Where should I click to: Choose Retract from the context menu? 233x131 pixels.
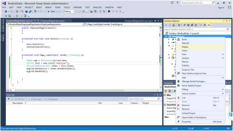[x=200, y=62]
